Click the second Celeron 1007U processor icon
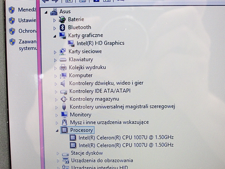 pos(73,145)
